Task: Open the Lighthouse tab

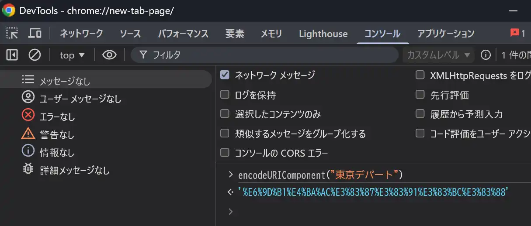Action: tap(323, 34)
